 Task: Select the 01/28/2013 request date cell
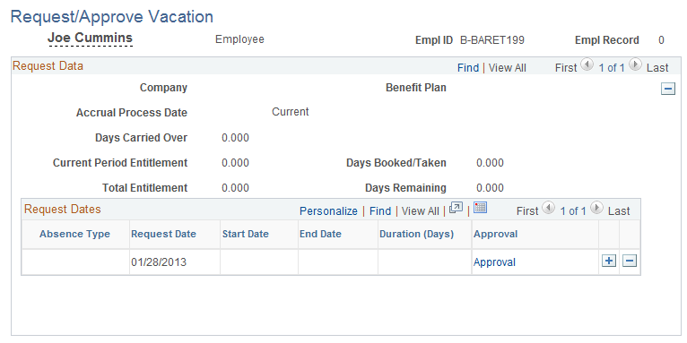(159, 262)
